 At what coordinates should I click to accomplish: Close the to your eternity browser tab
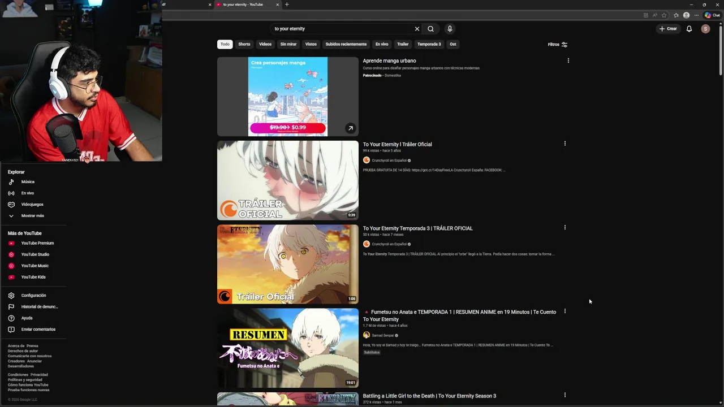(x=278, y=5)
